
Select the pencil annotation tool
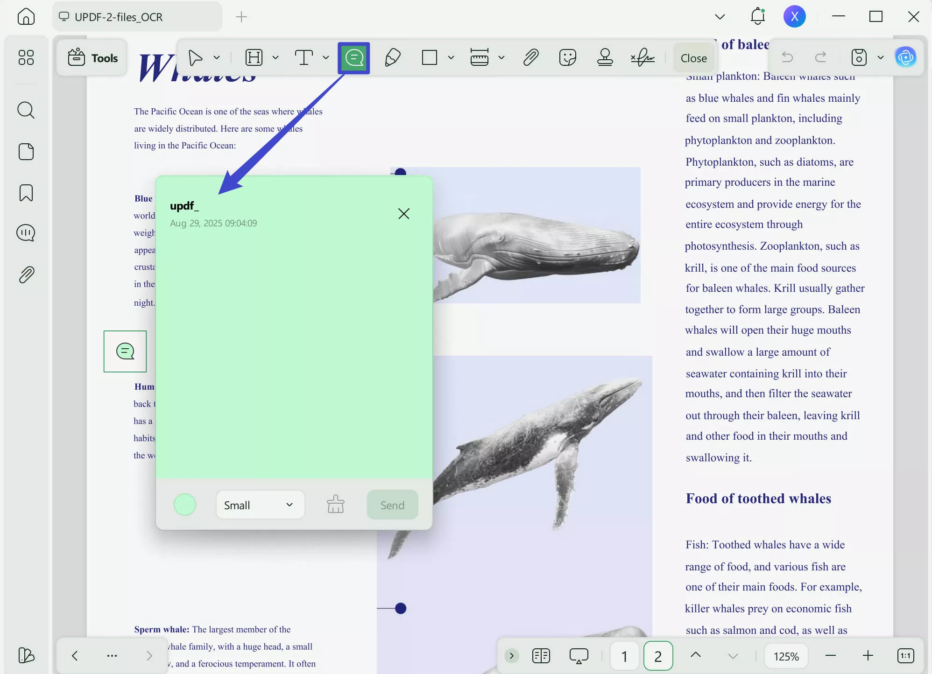click(x=392, y=57)
